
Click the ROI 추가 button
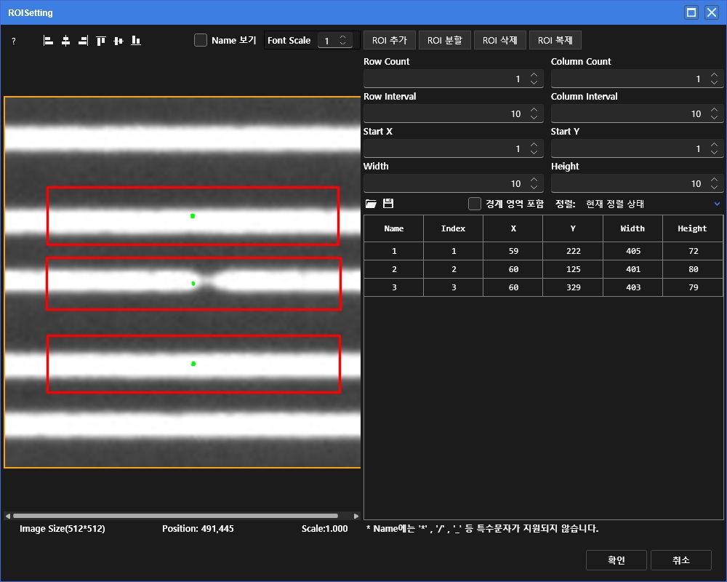[x=389, y=41]
